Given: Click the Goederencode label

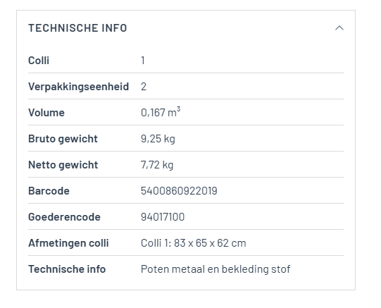Looking at the screenshot, I should coord(64,217).
